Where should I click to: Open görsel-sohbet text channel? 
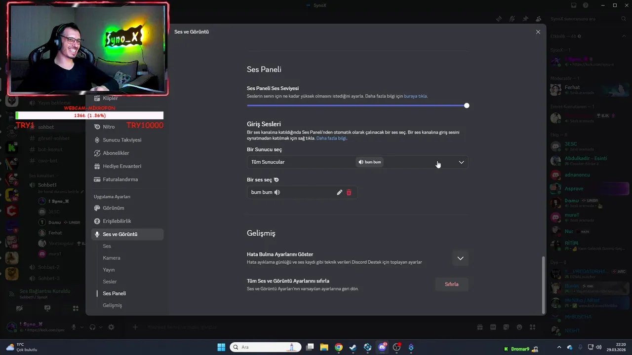point(53,139)
